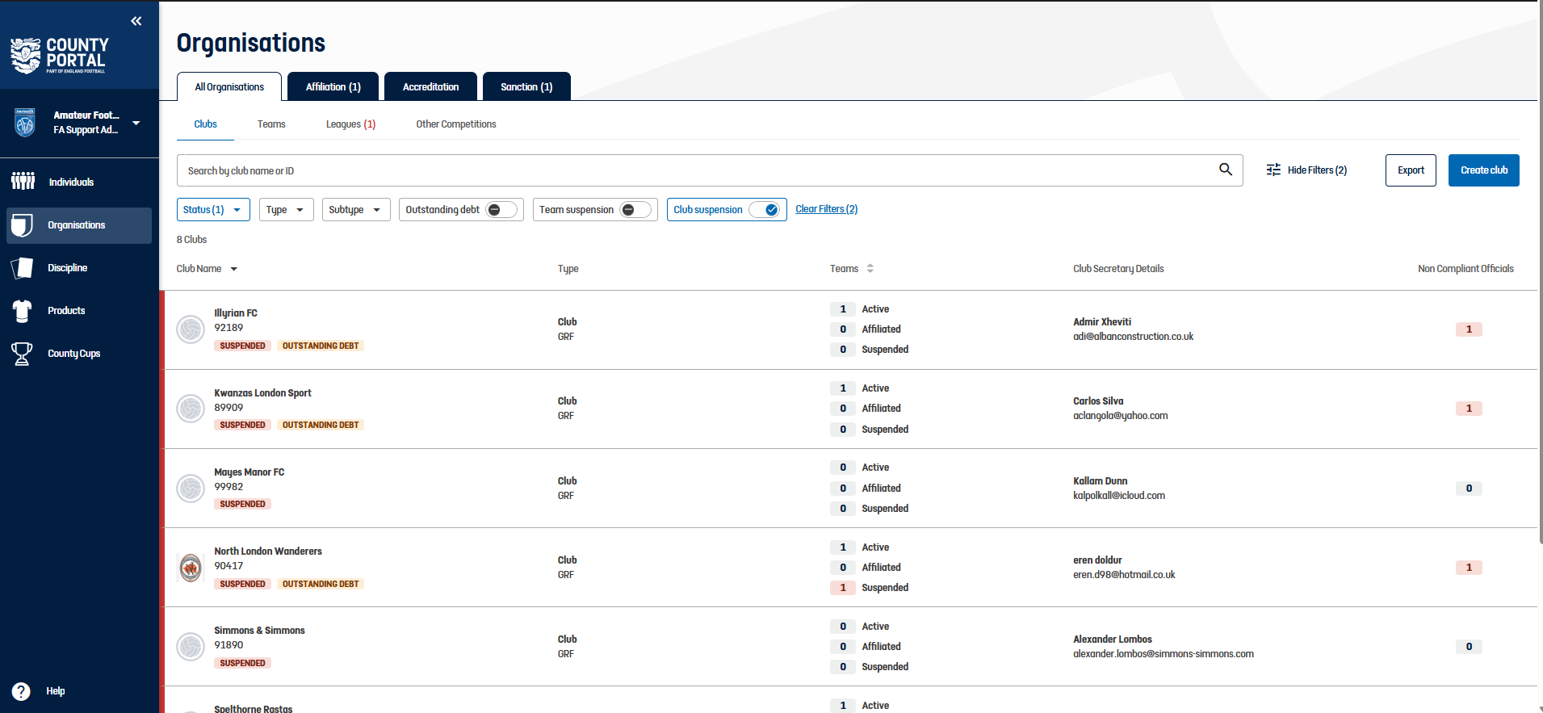Click the Clear Filters (2) link
The width and height of the screenshot is (1543, 713).
pyautogui.click(x=827, y=209)
